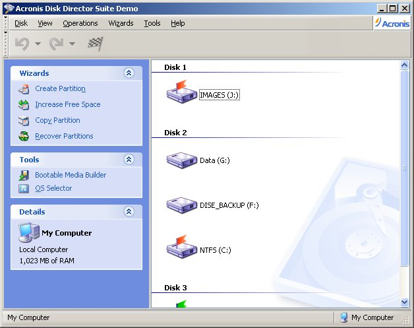
Task: Select the DISE_BACKUP (F:) drive icon
Action: (182, 205)
